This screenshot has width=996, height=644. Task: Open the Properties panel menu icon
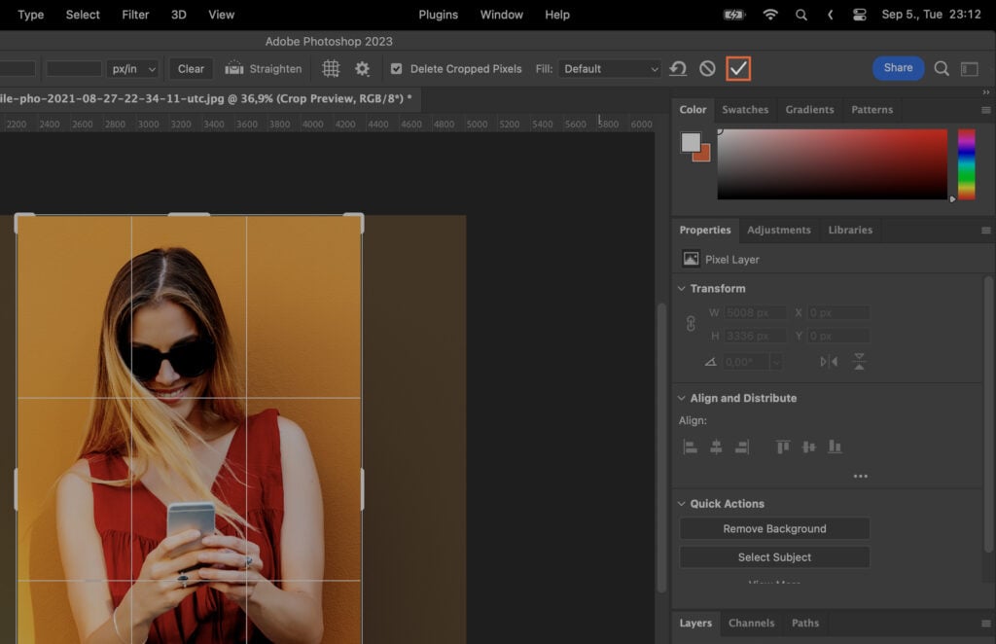coord(984,230)
